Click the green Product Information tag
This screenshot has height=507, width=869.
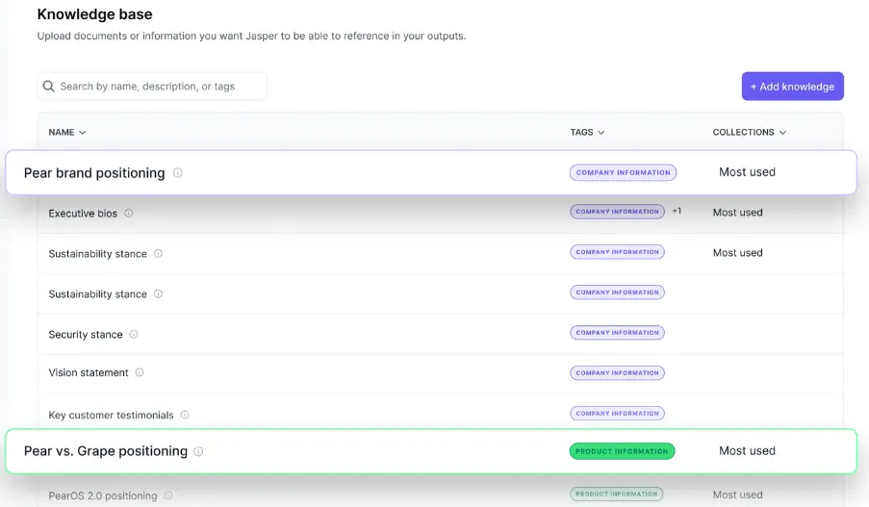point(622,451)
